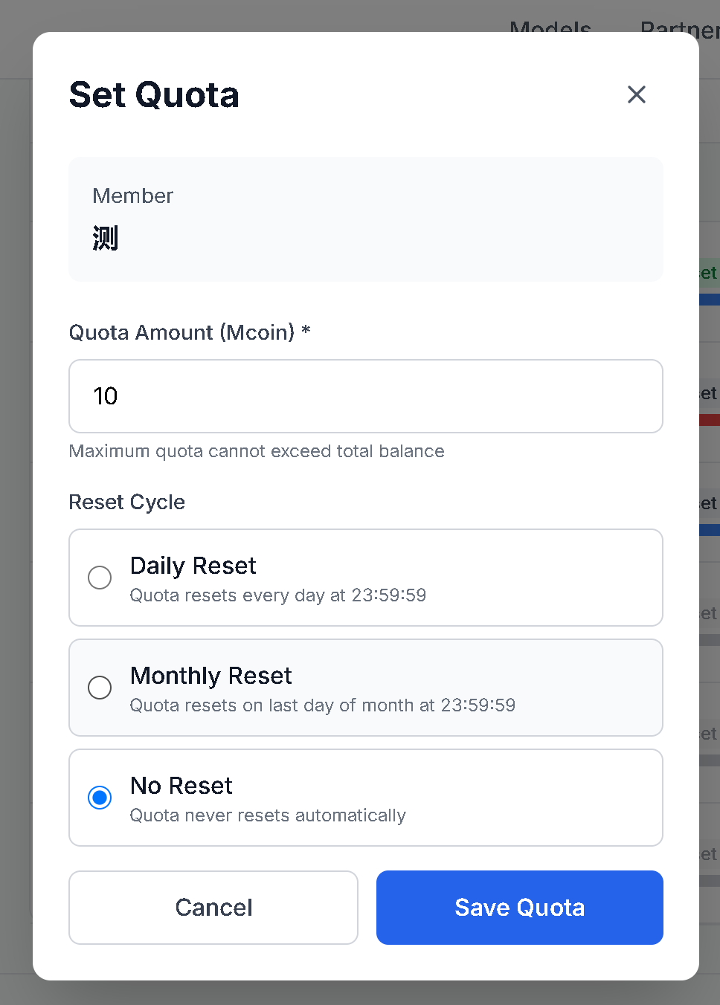Switch to the Models tab behind dialog

550,27
